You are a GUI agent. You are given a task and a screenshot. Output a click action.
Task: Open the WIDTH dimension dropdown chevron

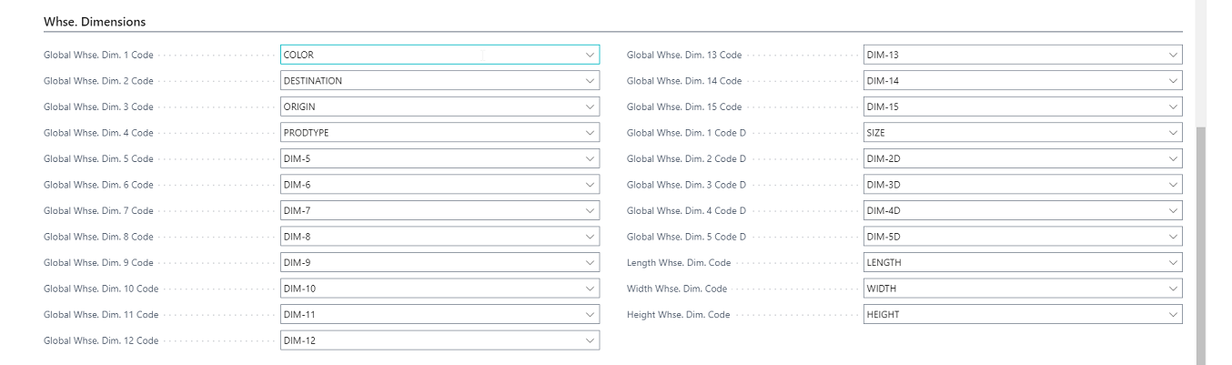[x=1172, y=289]
